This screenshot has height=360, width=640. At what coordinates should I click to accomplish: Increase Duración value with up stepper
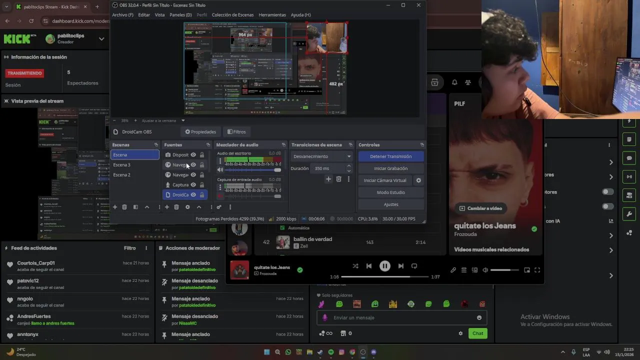point(349,166)
